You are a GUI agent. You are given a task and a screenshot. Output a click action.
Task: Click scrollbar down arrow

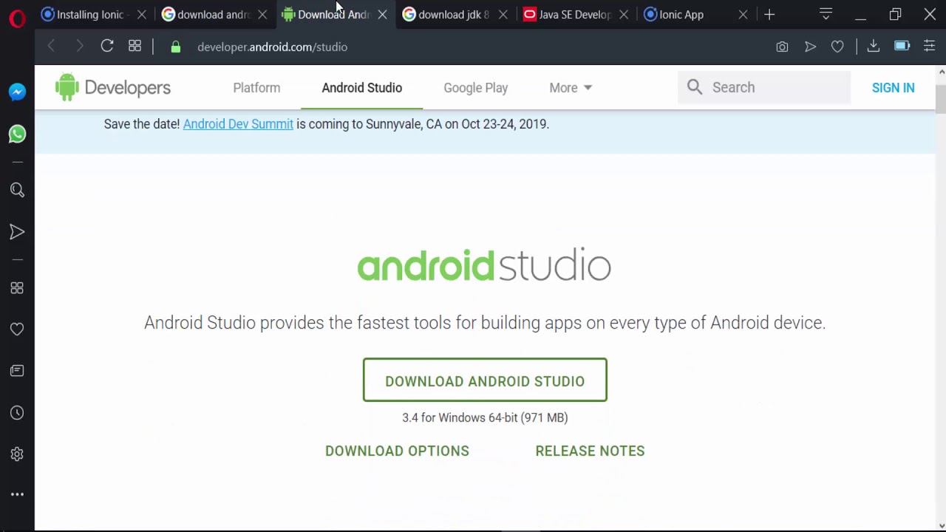pyautogui.click(x=941, y=525)
